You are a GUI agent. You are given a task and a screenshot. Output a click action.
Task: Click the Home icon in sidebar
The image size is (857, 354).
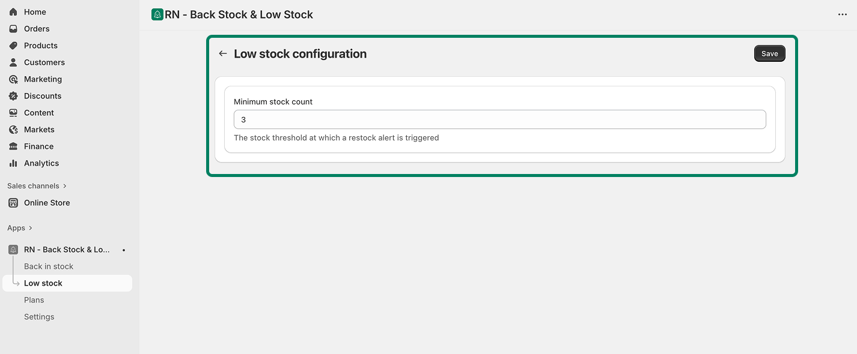point(13,12)
